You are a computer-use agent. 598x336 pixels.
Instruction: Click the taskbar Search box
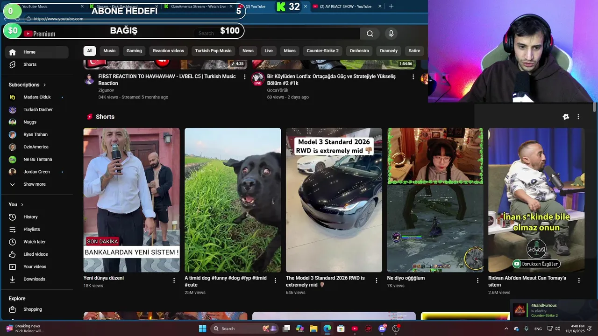click(x=243, y=329)
